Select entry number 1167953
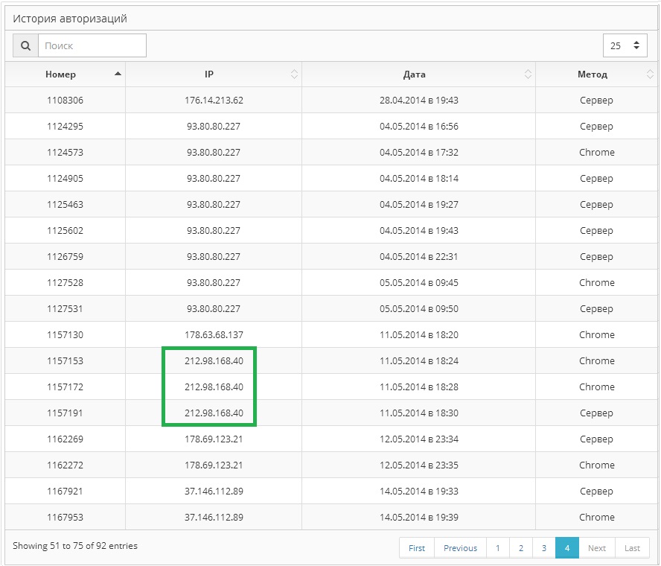Viewport: 661px width, 566px height. [65, 518]
